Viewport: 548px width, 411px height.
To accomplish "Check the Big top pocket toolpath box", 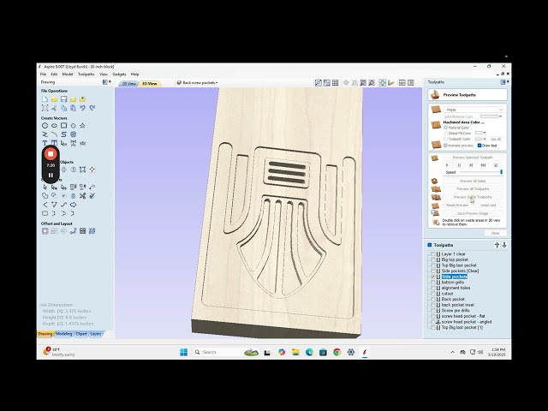I will click(x=433, y=259).
